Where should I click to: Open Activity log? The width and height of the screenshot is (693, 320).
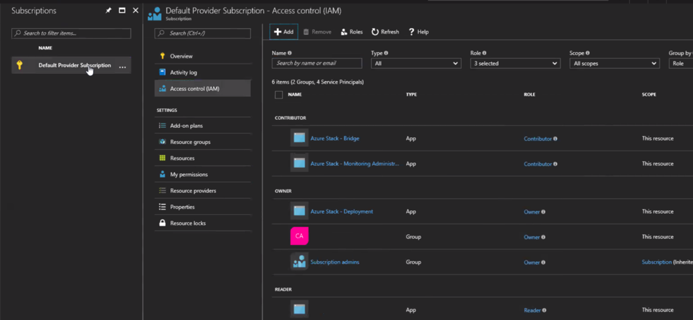(203, 72)
